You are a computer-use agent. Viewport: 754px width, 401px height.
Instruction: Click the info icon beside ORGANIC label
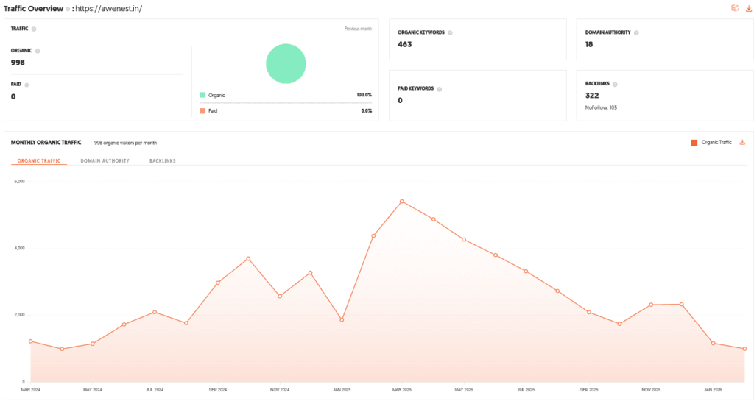pos(38,51)
